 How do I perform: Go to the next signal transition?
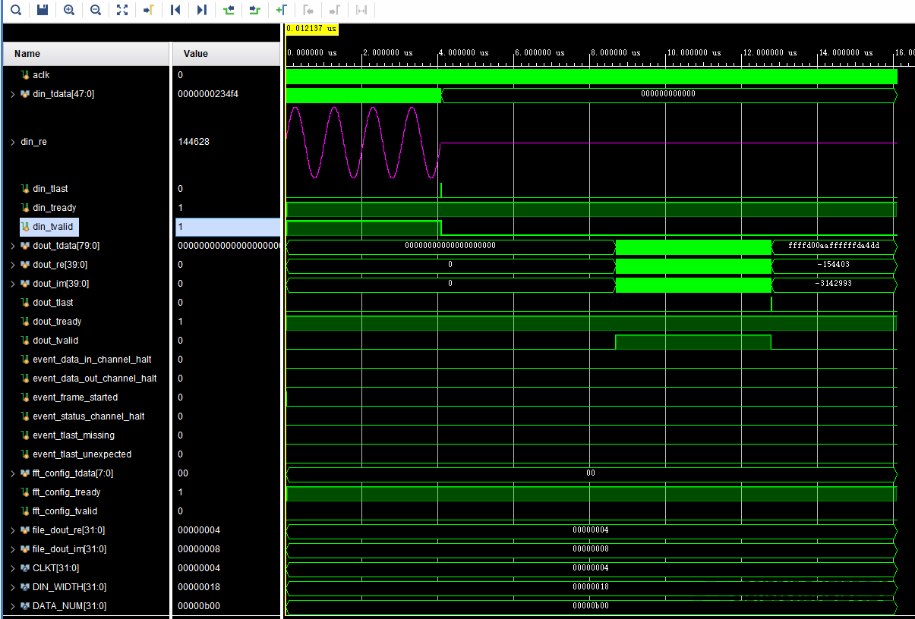click(x=255, y=10)
